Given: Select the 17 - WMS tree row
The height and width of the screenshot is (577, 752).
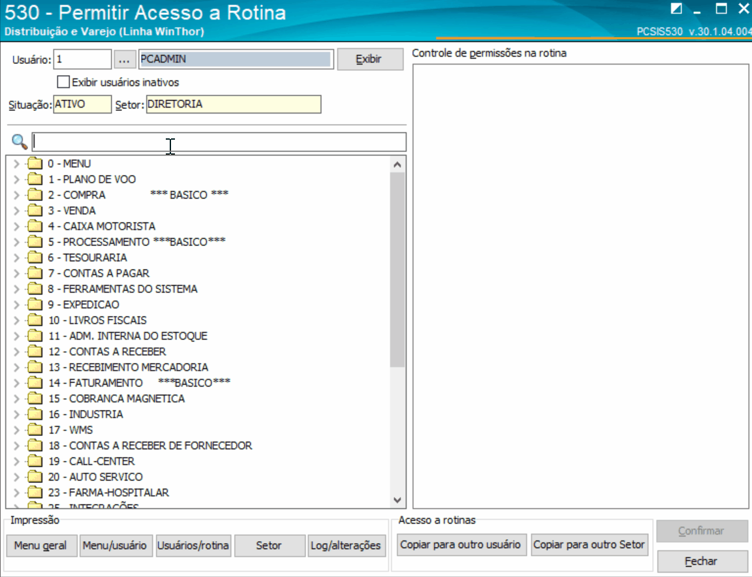Looking at the screenshot, I should tap(70, 429).
